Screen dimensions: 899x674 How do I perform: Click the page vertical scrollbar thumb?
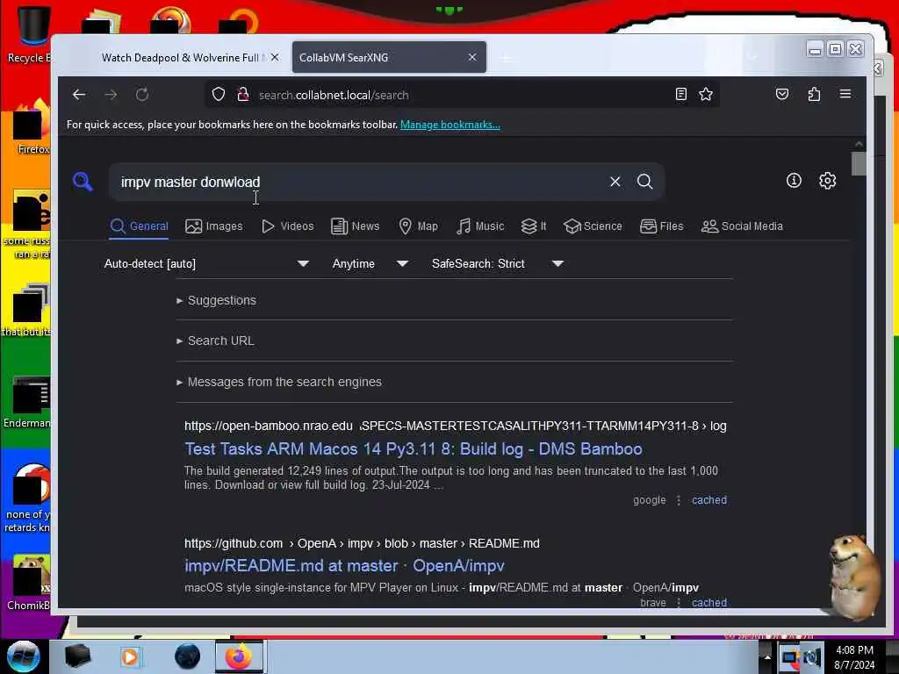pos(859,163)
